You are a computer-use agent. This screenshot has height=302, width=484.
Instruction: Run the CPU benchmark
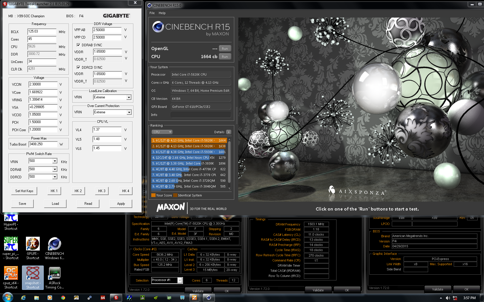tap(225, 57)
